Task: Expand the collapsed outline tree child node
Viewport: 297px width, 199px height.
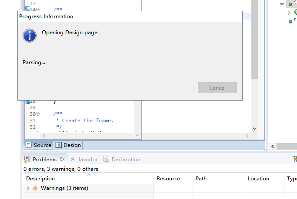Action: click(289, 13)
